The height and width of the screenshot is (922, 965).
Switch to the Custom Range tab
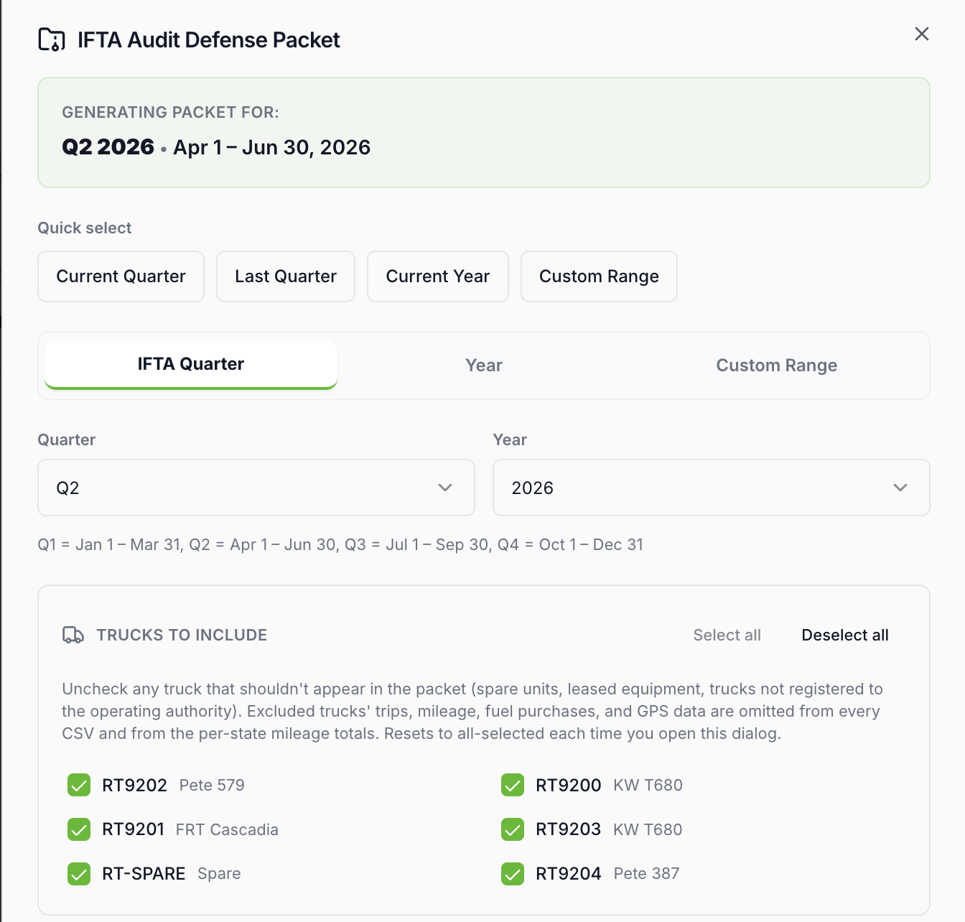click(777, 365)
